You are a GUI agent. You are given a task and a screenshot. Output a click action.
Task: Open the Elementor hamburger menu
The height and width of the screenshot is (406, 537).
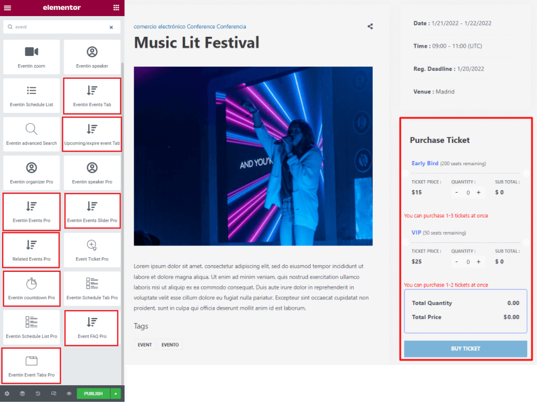click(x=7, y=8)
